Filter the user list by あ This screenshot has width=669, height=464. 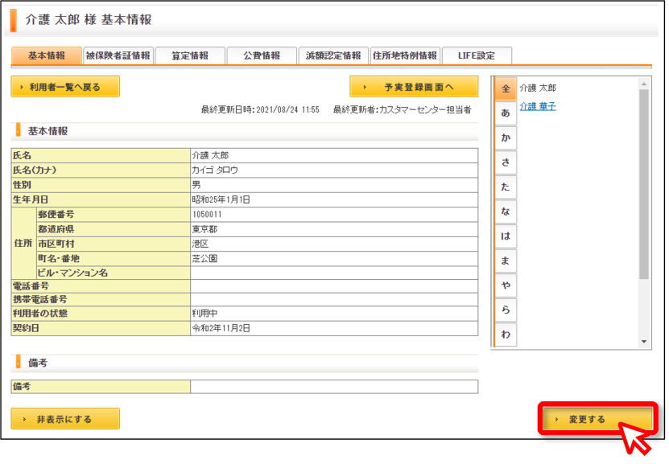click(x=506, y=113)
